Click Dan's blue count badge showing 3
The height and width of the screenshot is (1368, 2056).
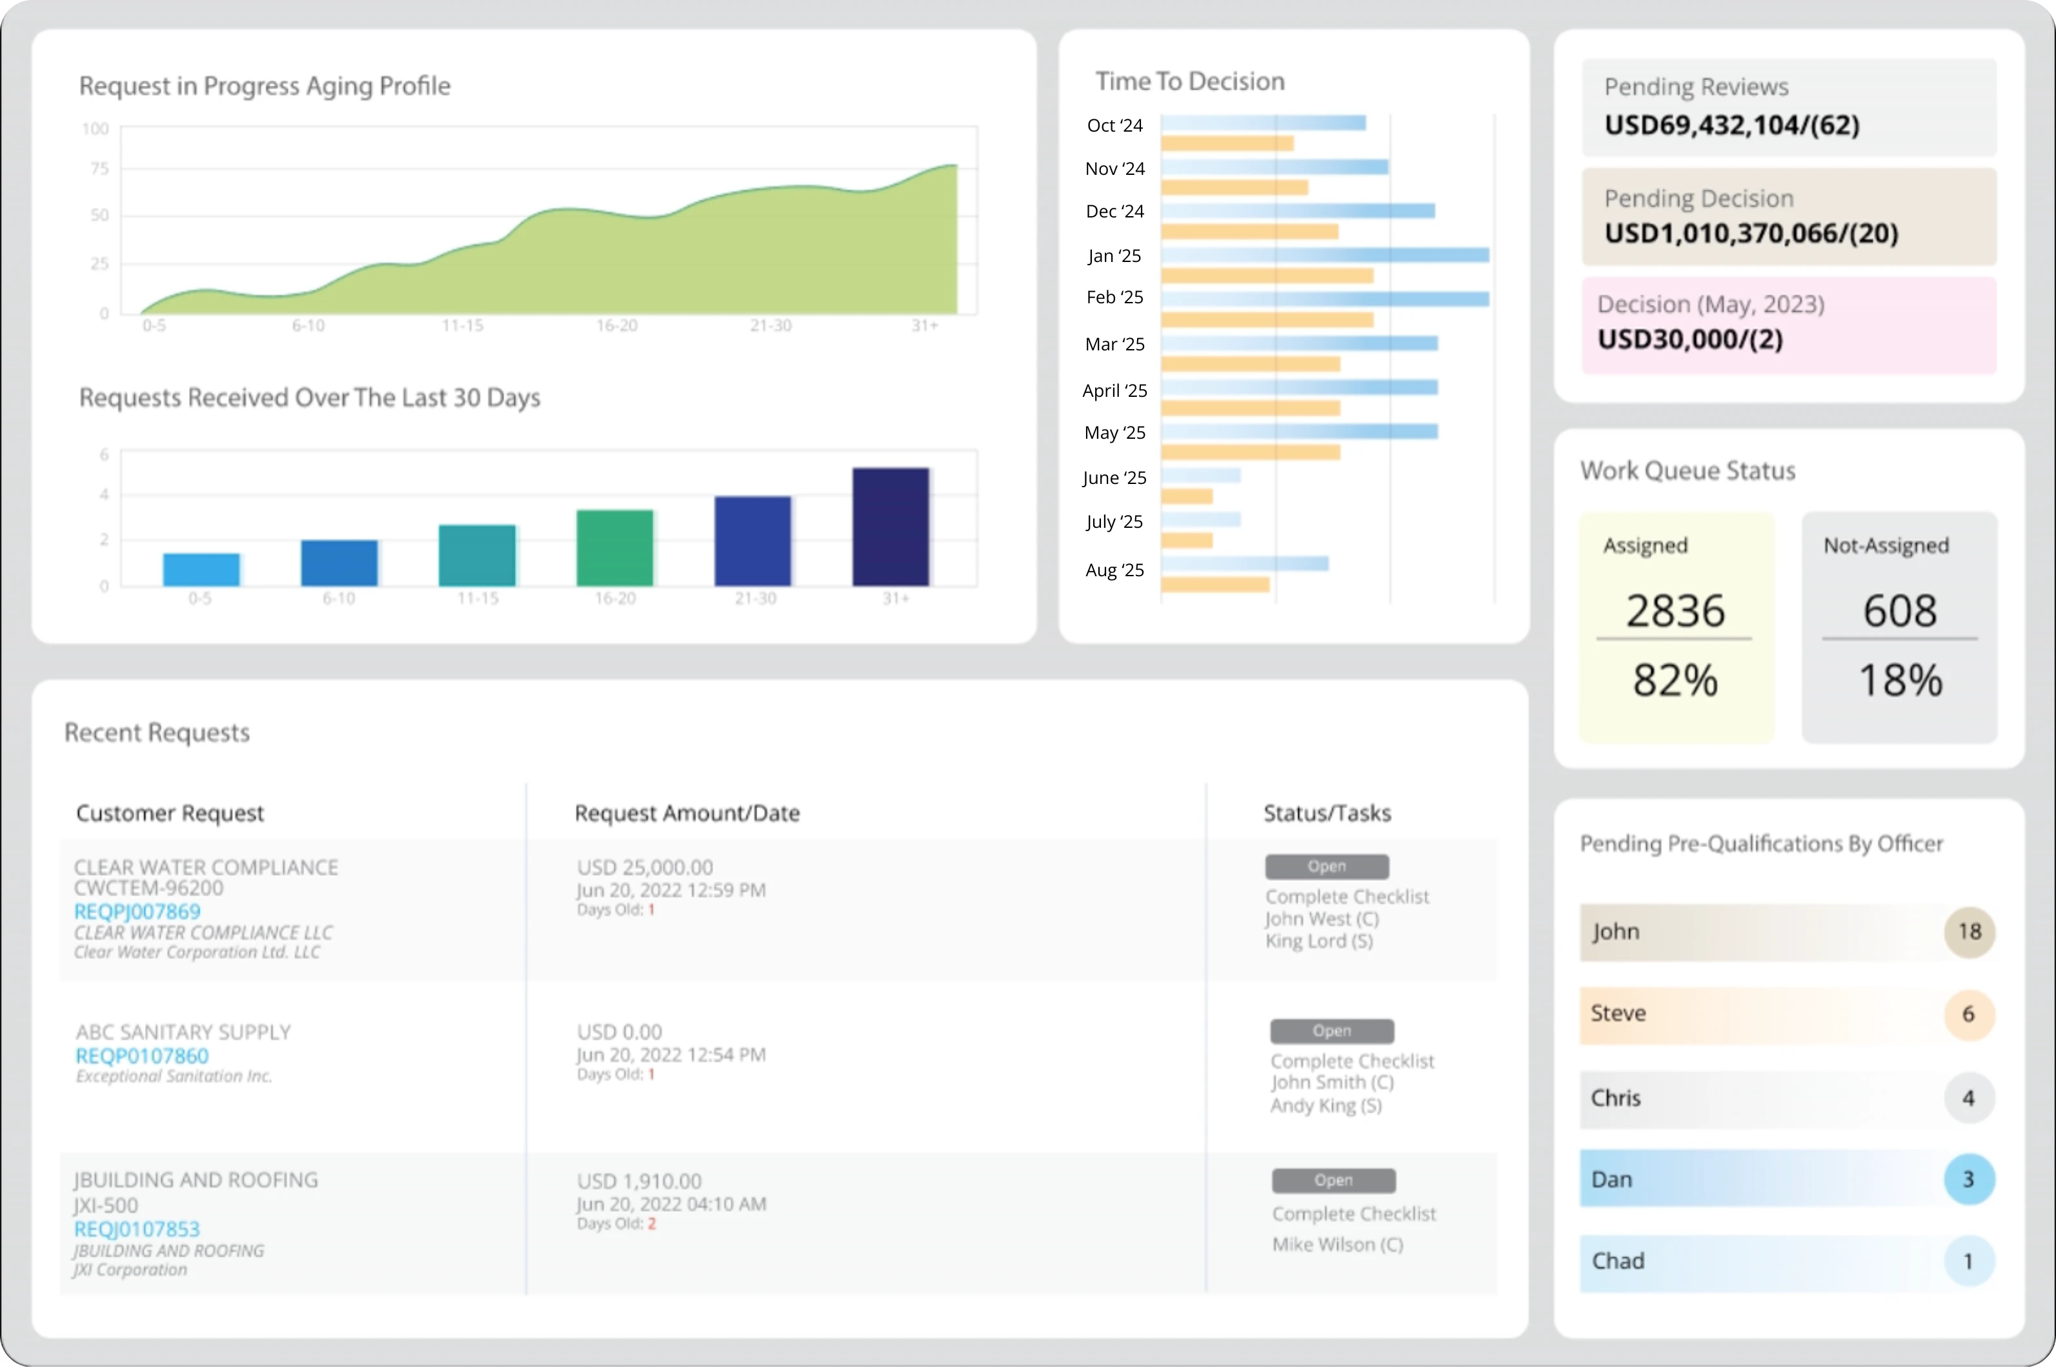point(1969,1180)
